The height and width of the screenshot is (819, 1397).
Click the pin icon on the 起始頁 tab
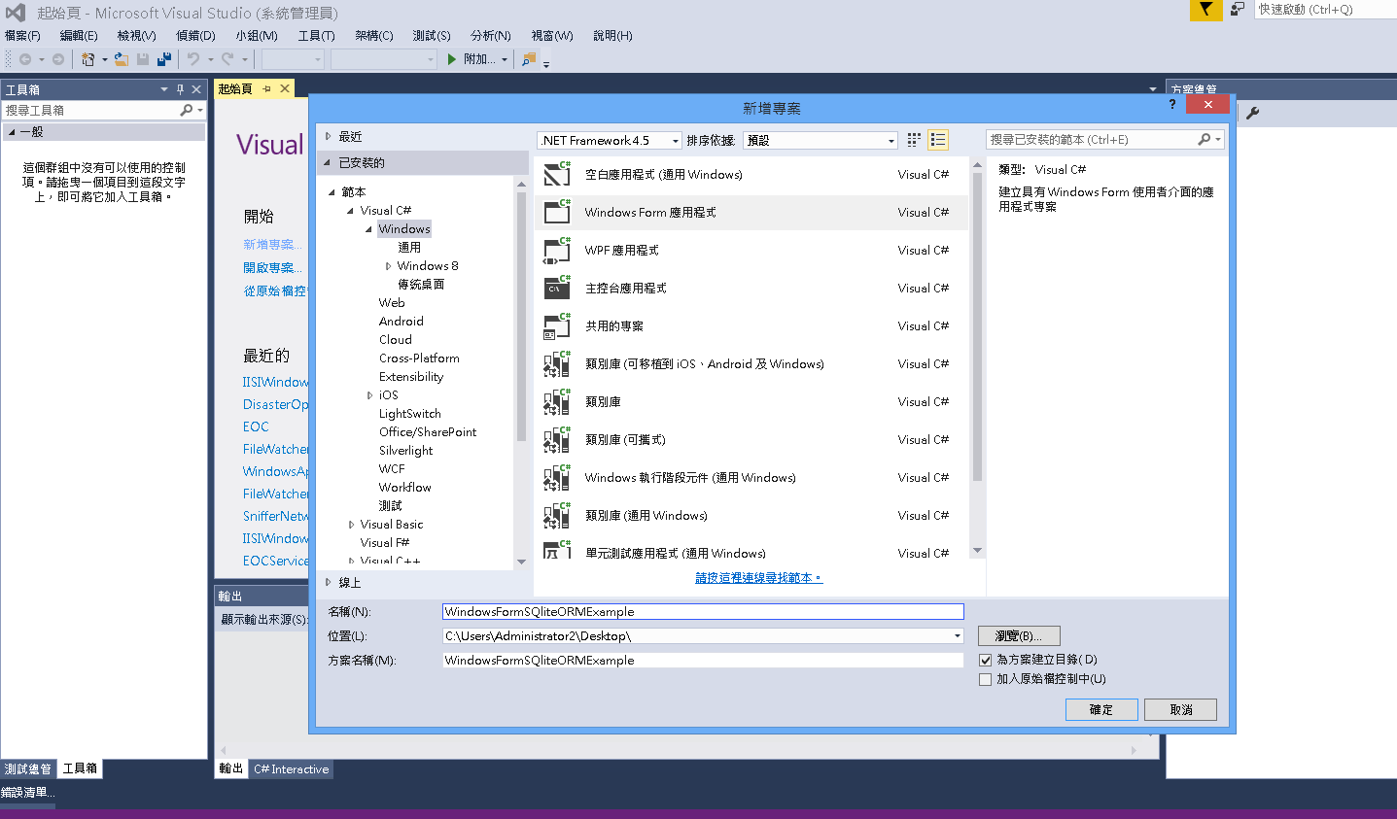tap(266, 88)
